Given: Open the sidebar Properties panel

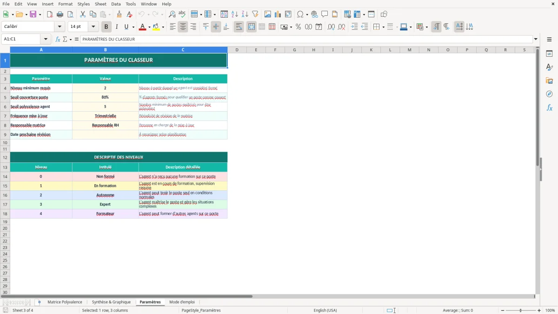Looking at the screenshot, I should point(549,54).
